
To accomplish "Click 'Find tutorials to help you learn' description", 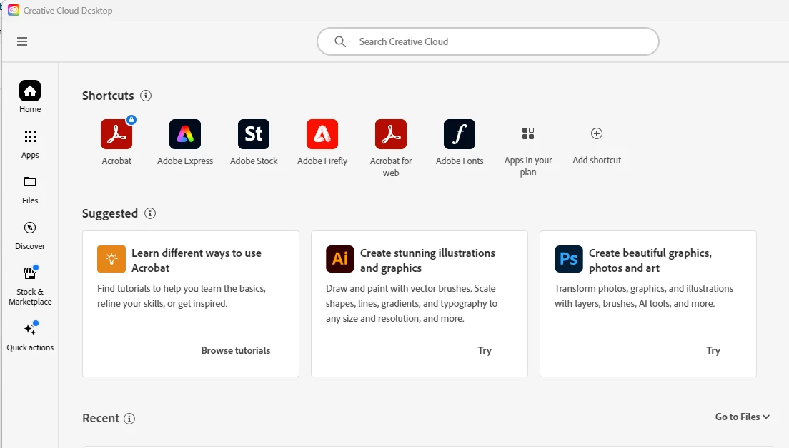I will click(182, 296).
